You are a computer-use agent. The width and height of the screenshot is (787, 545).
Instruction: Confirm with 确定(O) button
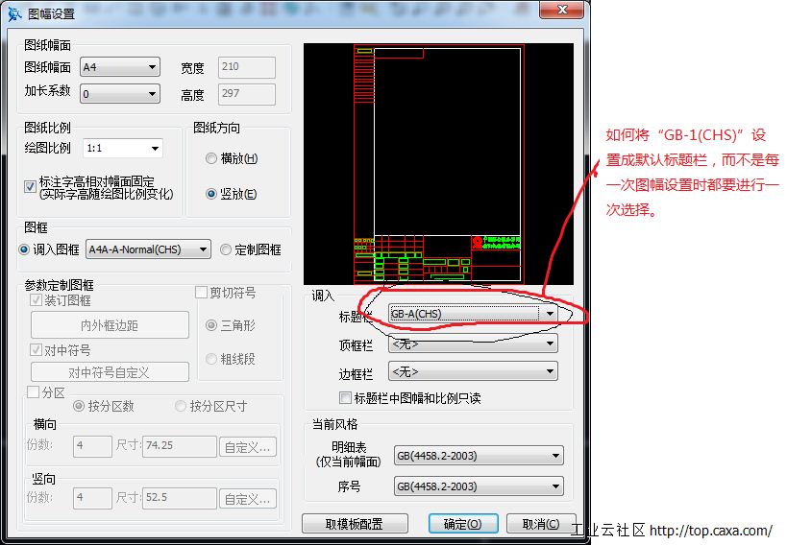pos(463,524)
